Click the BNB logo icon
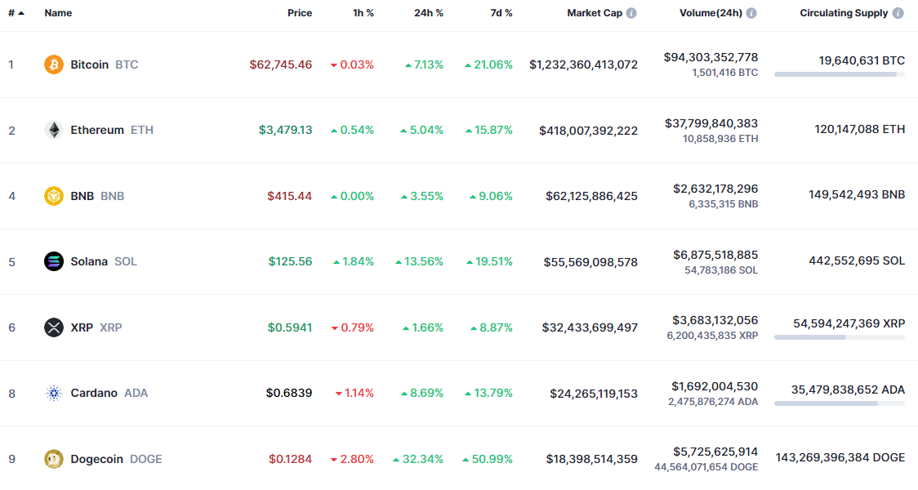The image size is (918, 490). pos(54,195)
